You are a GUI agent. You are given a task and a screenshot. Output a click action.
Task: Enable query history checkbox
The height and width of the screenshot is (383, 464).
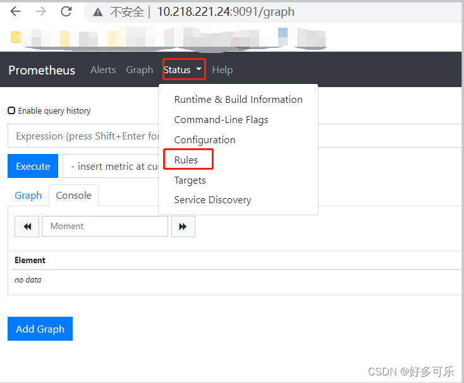coord(11,110)
